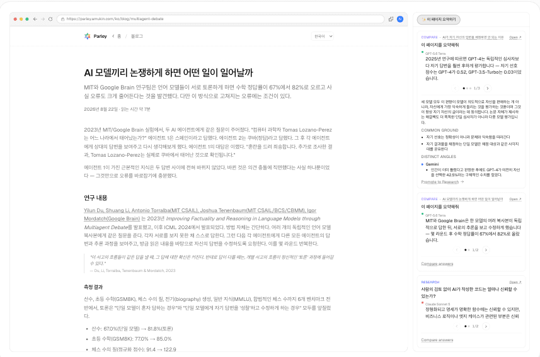540x357 pixels.
Task: Next answer arrow in second COMPARE card
Action: pyautogui.click(x=486, y=250)
